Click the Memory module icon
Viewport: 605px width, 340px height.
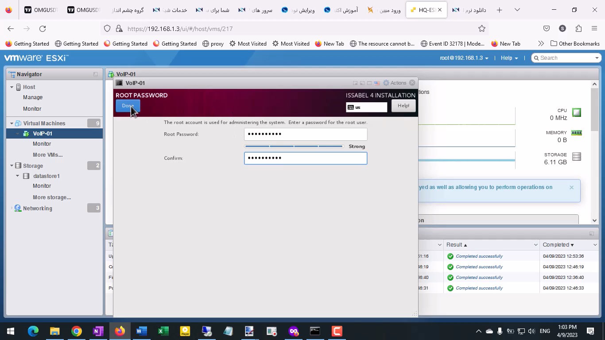point(576,133)
